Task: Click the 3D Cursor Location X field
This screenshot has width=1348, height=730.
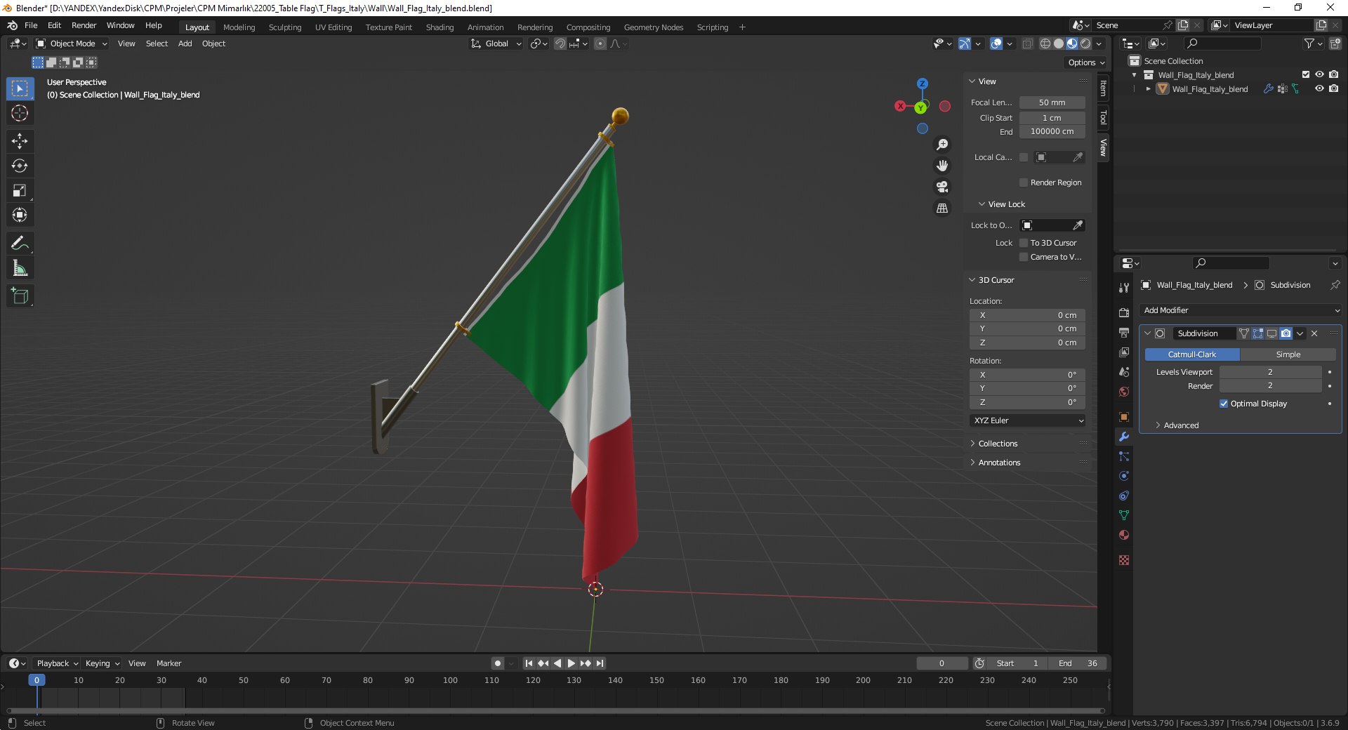Action: (1028, 315)
